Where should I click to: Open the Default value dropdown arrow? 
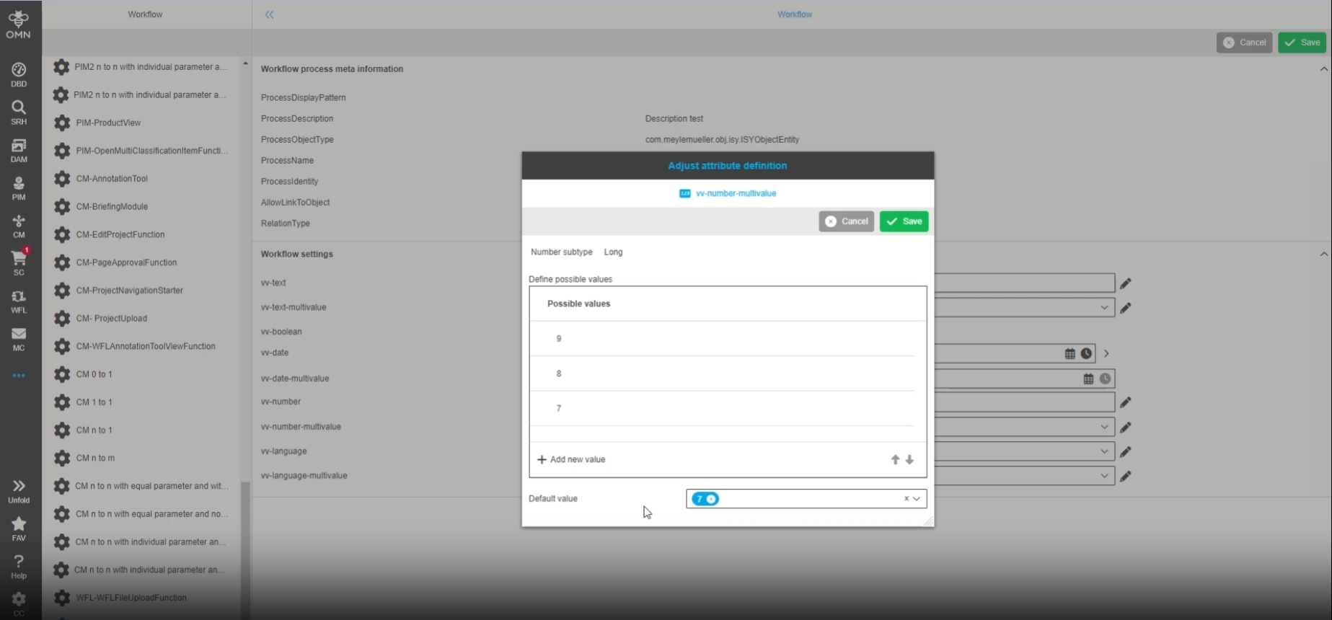(x=917, y=499)
